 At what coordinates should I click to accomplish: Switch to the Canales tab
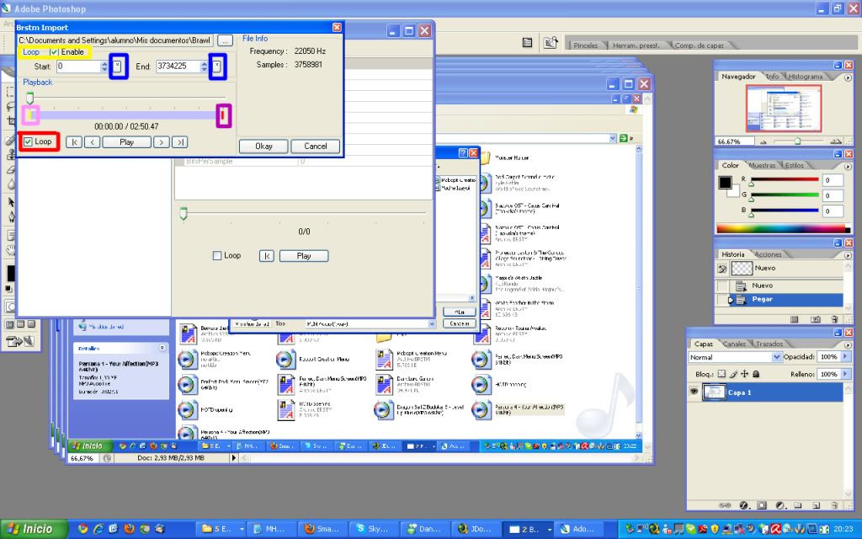pos(734,344)
